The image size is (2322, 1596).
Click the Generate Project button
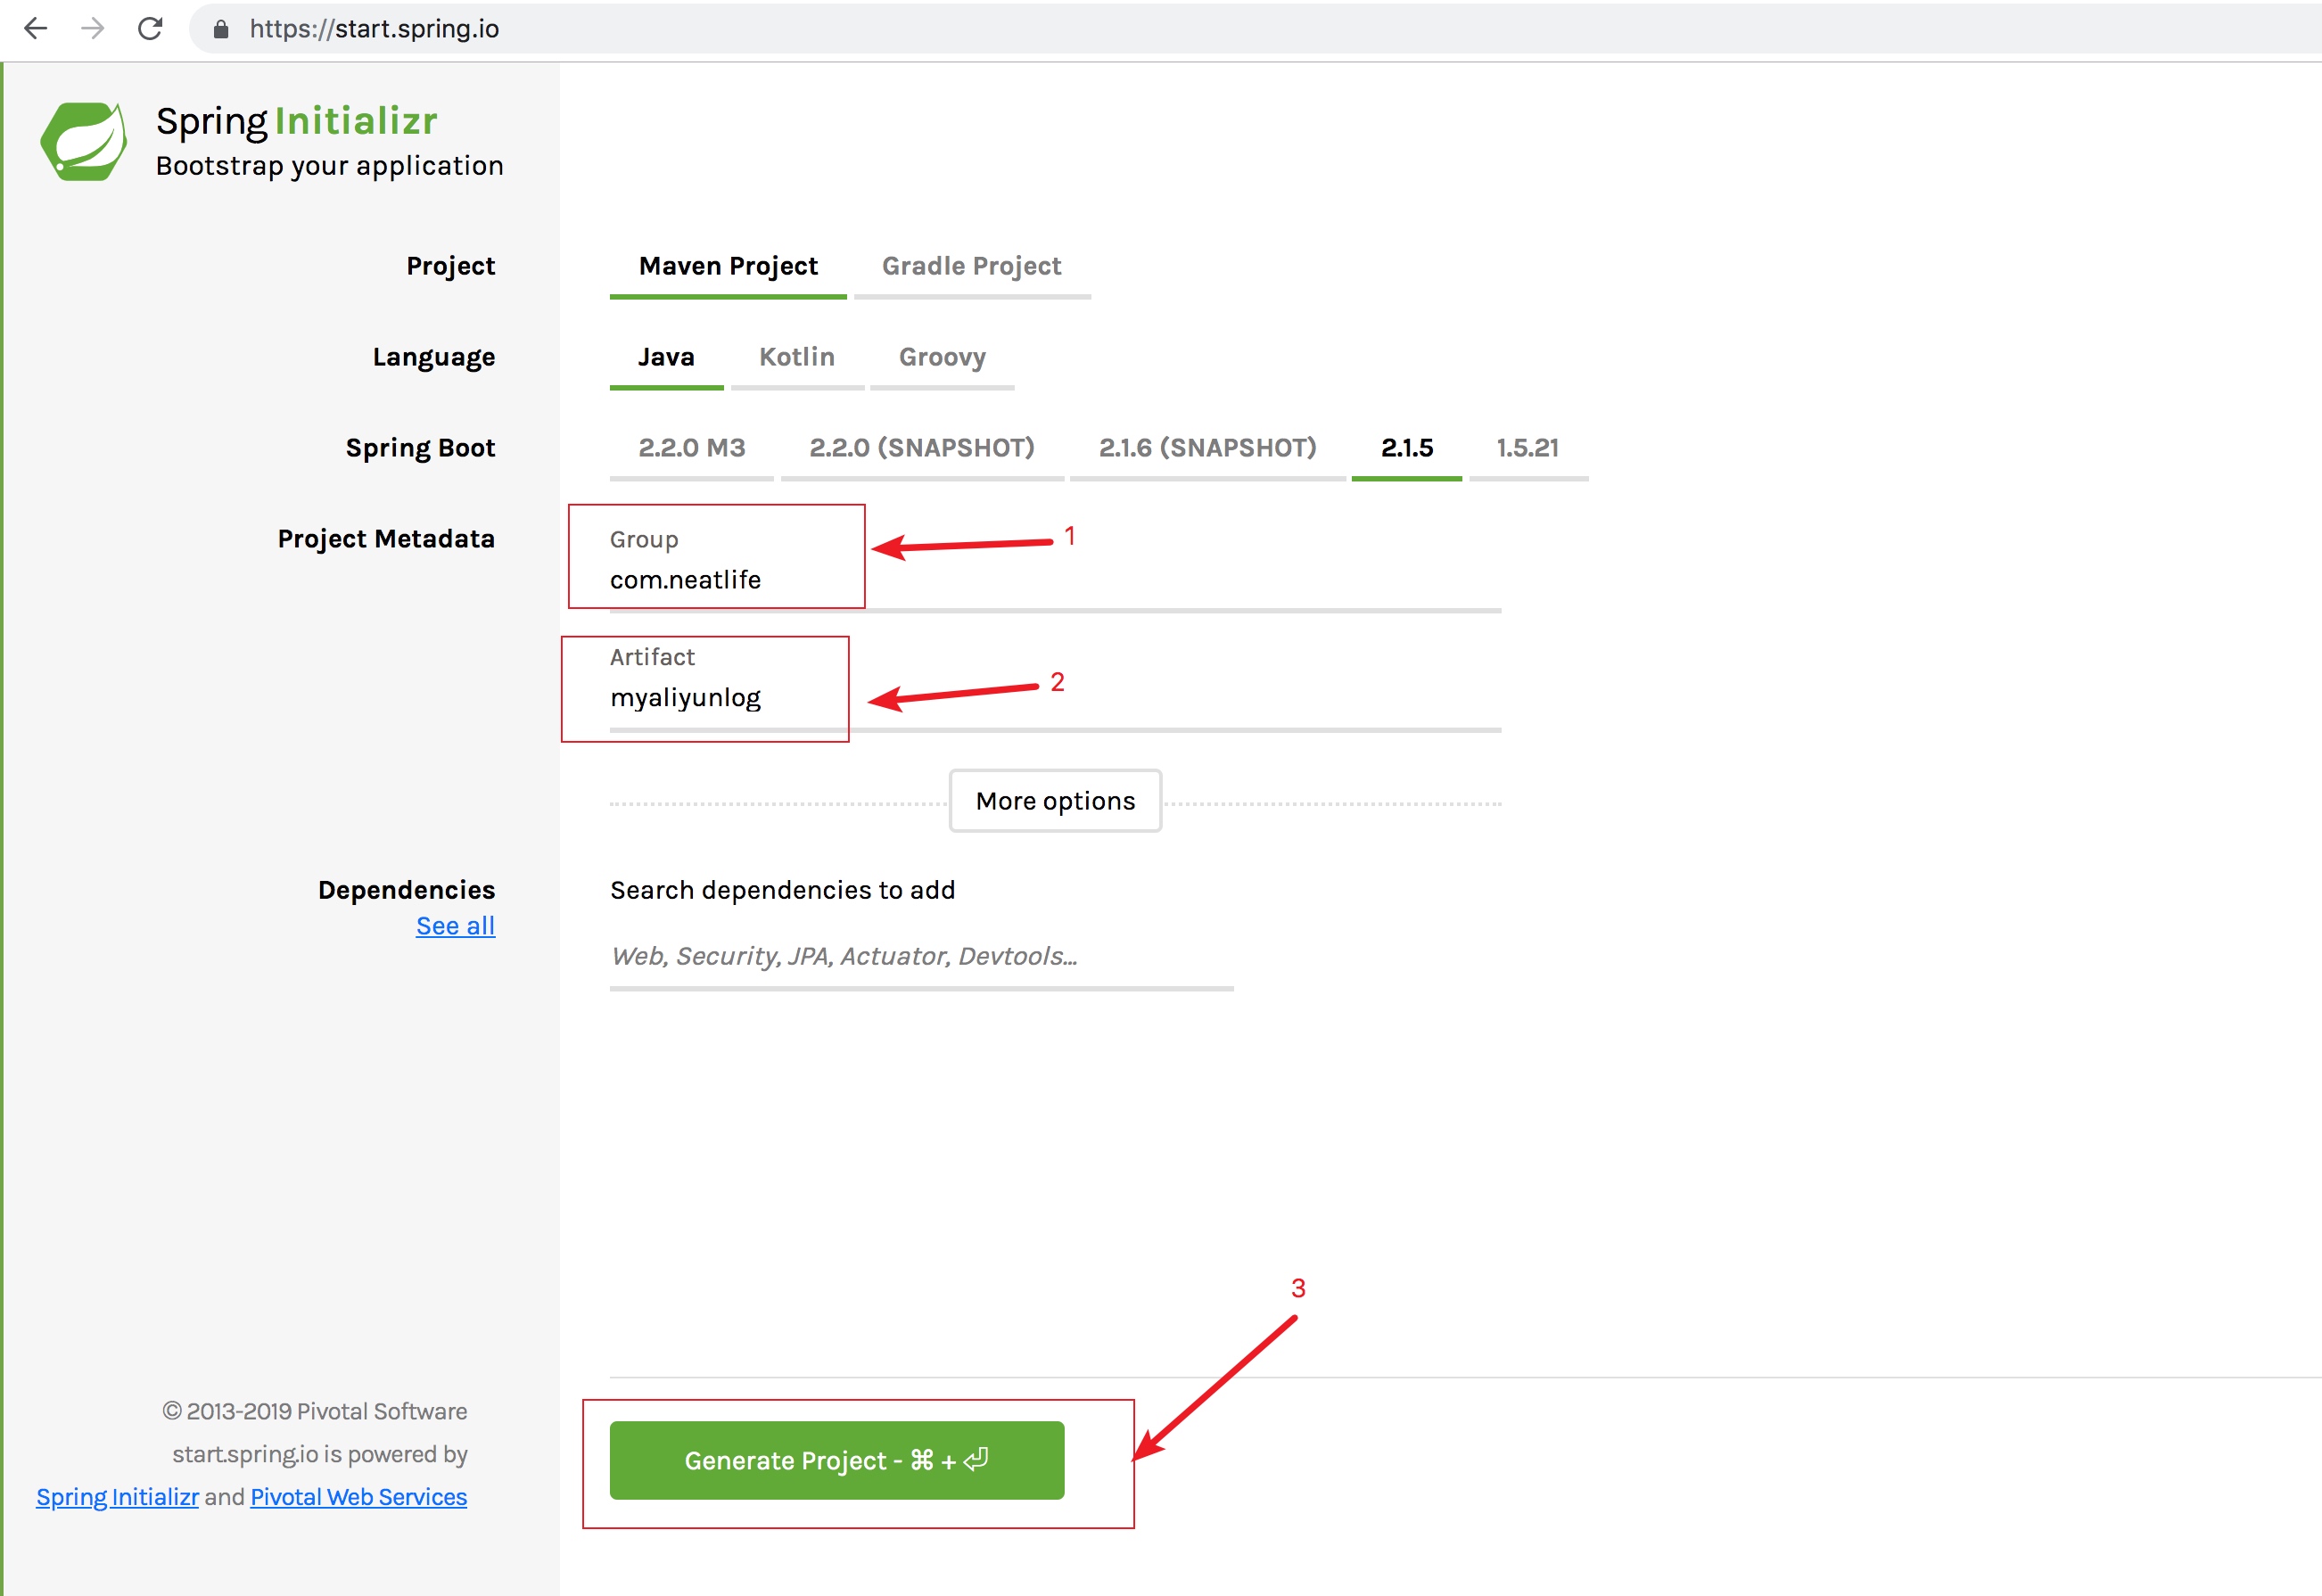pyautogui.click(x=837, y=1461)
